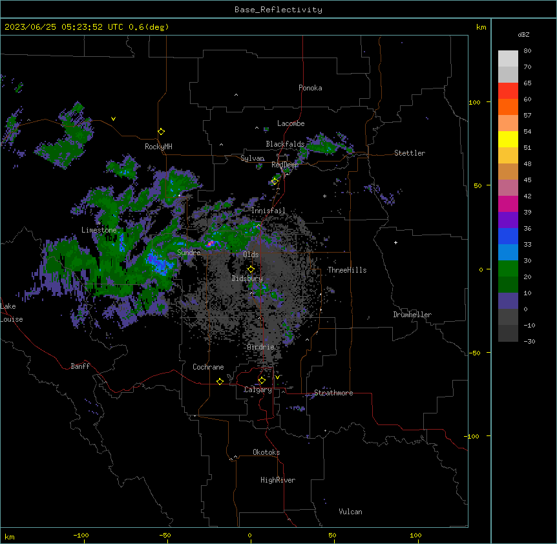Image resolution: width=557 pixels, height=544 pixels.
Task: Click the Innisfail city label
Action: pyautogui.click(x=268, y=211)
